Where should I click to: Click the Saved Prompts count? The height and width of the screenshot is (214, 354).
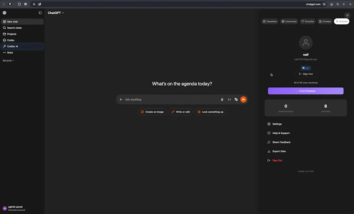pyautogui.click(x=286, y=108)
